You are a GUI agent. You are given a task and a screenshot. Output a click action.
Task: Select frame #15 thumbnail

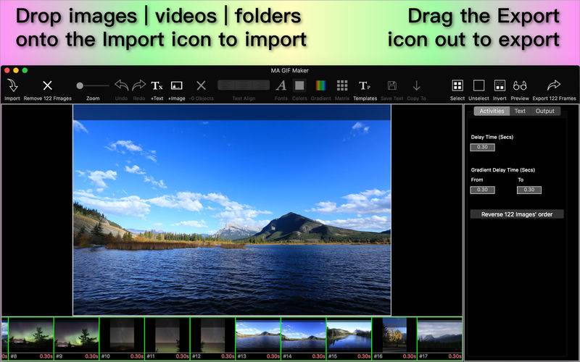pos(349,338)
